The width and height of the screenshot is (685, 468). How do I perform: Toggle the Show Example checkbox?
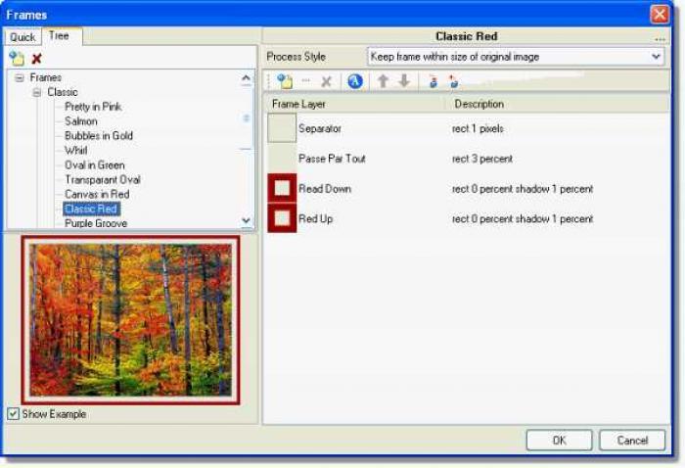(13, 413)
